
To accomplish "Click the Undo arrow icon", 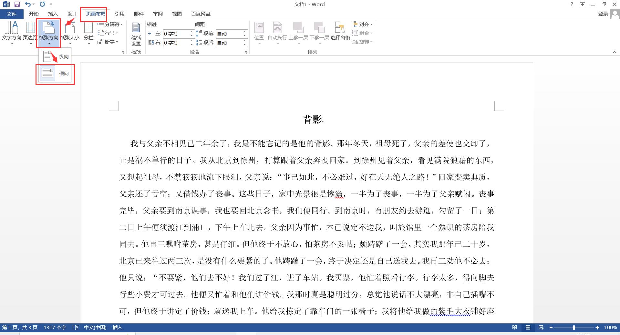I will point(28,4).
